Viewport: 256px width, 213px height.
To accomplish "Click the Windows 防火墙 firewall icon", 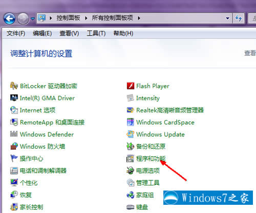I will click(14, 146).
